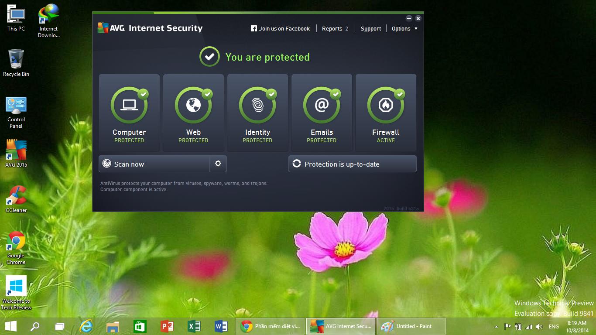Image resolution: width=596 pixels, height=335 pixels.
Task: Open the Emails protection tile
Action: pos(322,113)
